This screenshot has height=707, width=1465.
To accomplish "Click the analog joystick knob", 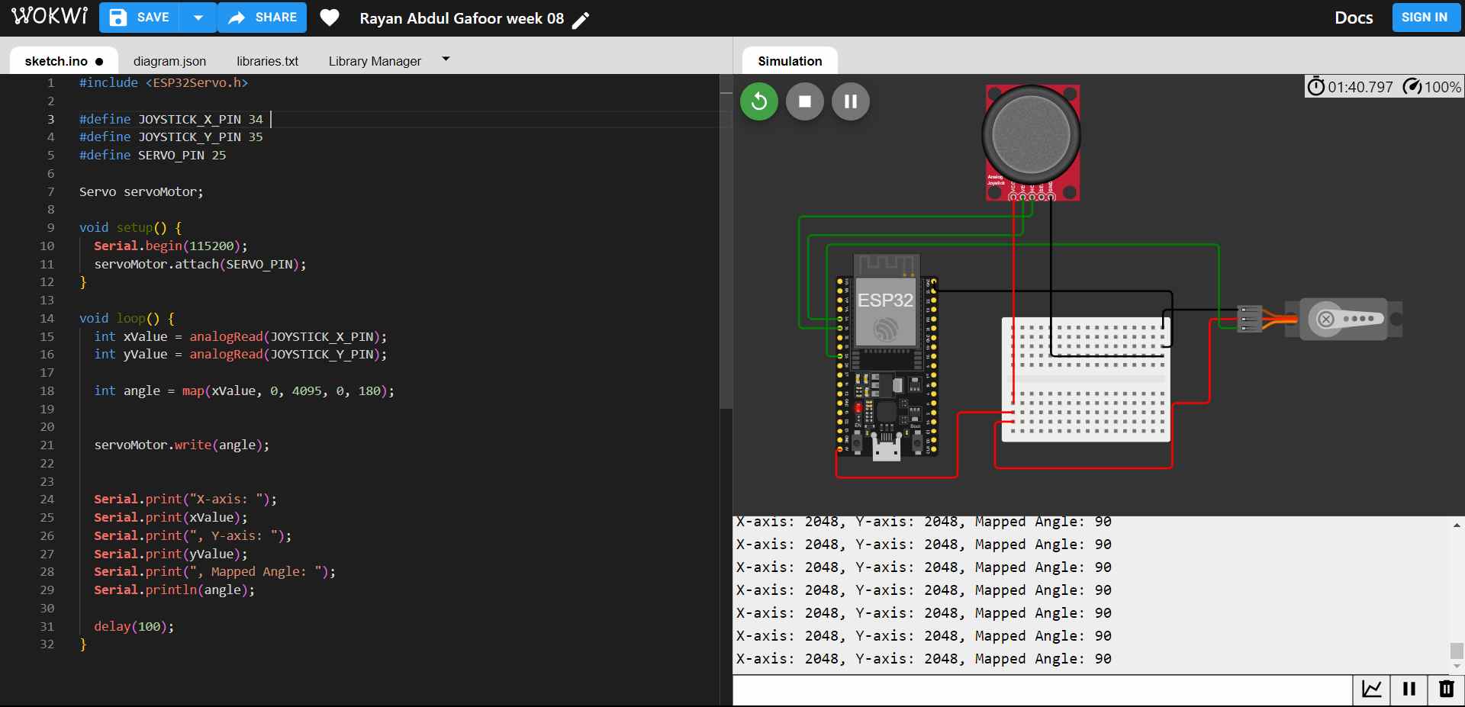I will coord(1031,135).
